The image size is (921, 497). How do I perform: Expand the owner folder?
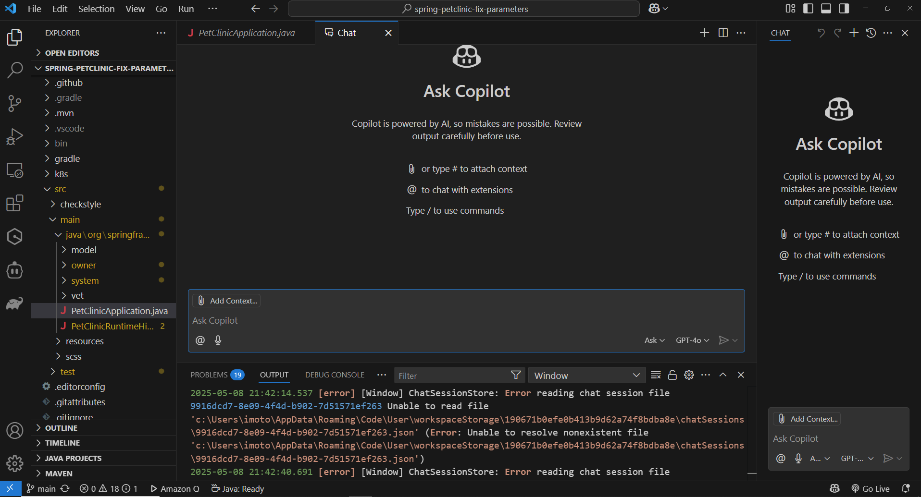point(104,266)
